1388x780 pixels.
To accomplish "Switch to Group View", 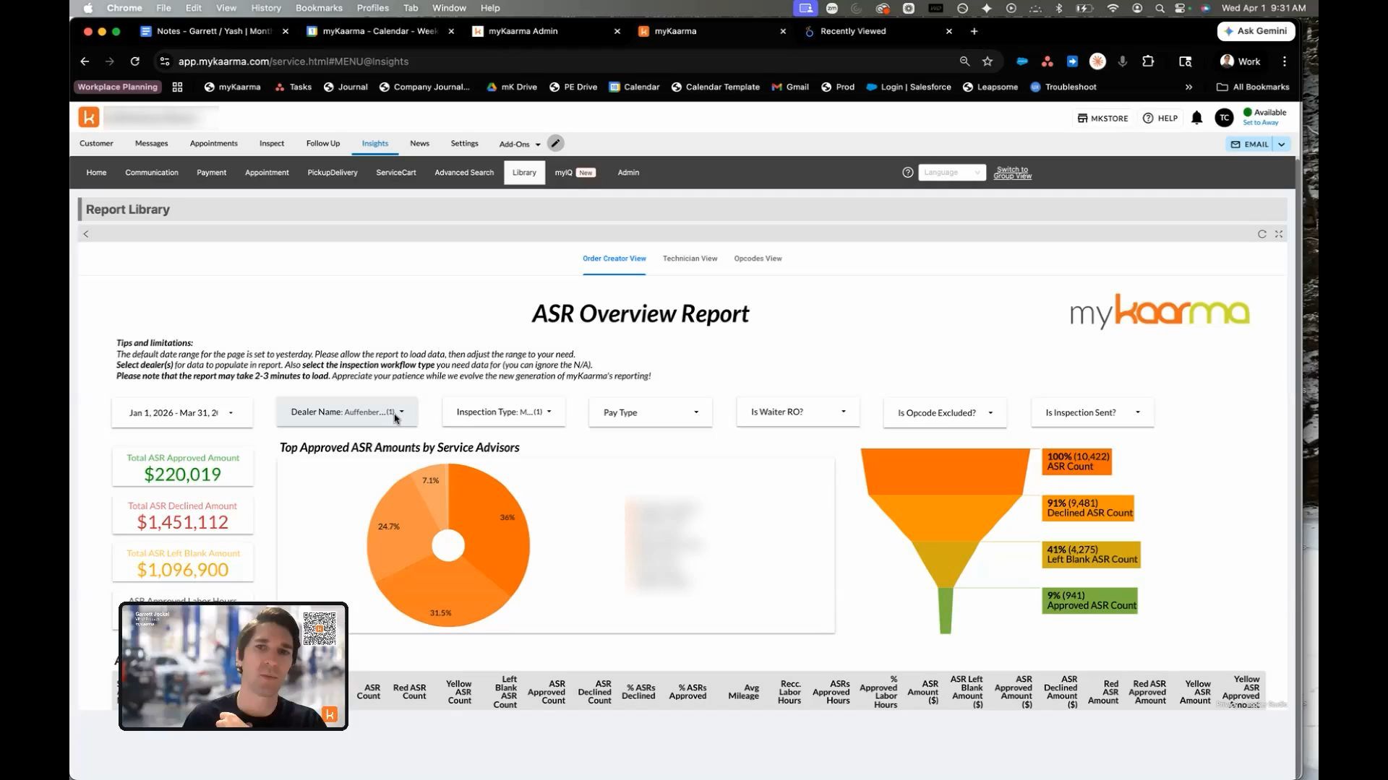I will pyautogui.click(x=1012, y=173).
